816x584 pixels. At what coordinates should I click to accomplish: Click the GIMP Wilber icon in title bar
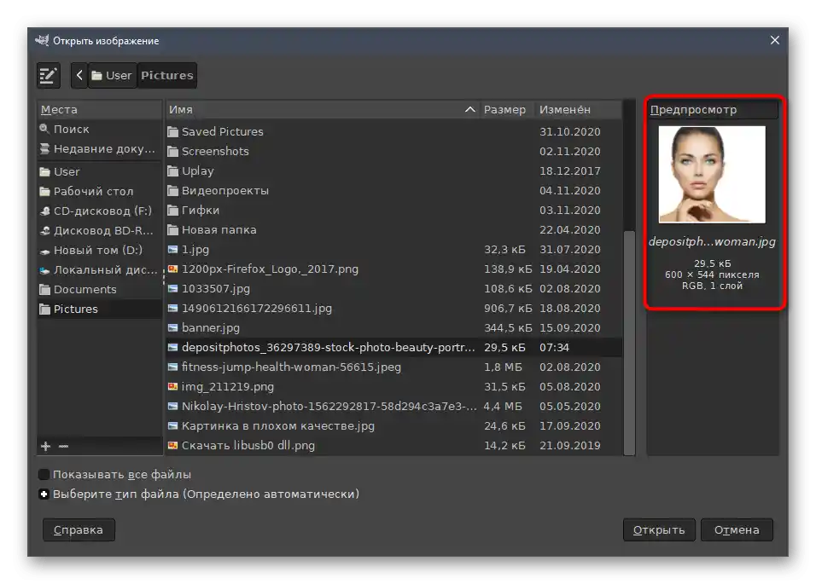tap(42, 40)
